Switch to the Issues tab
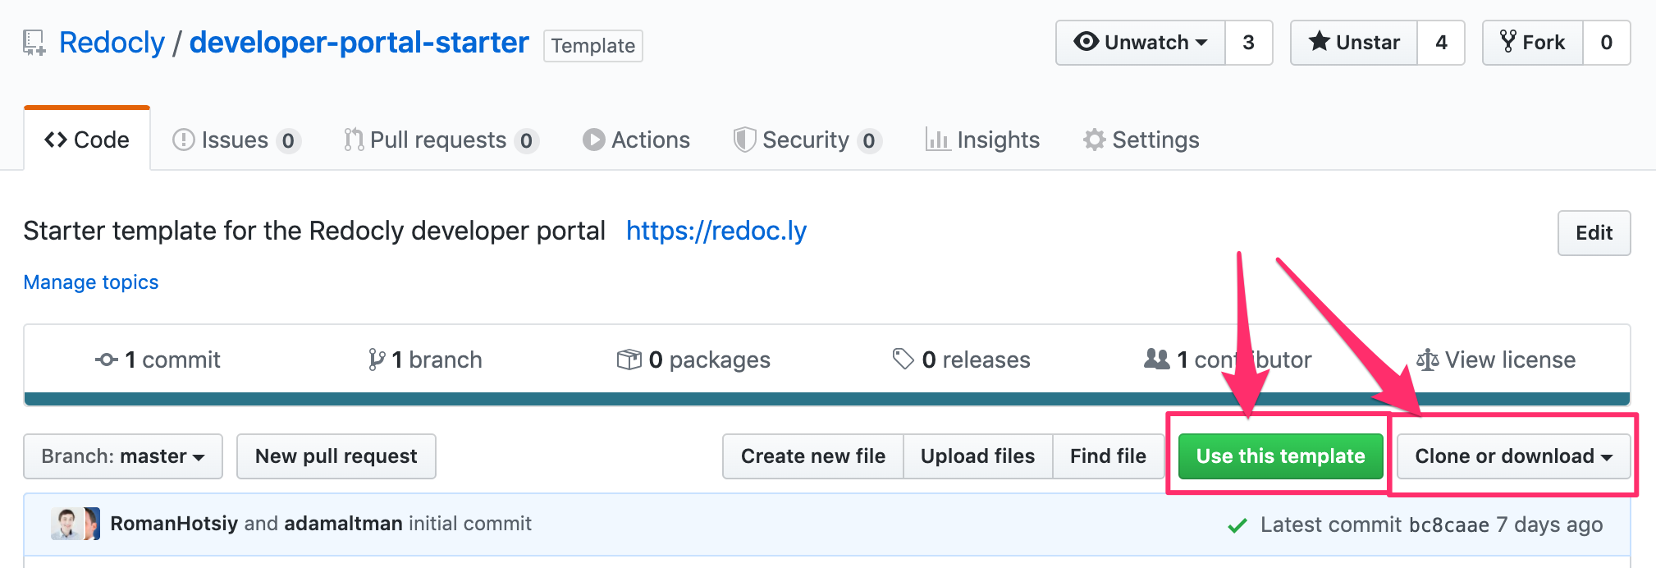The width and height of the screenshot is (1656, 568). [236, 140]
